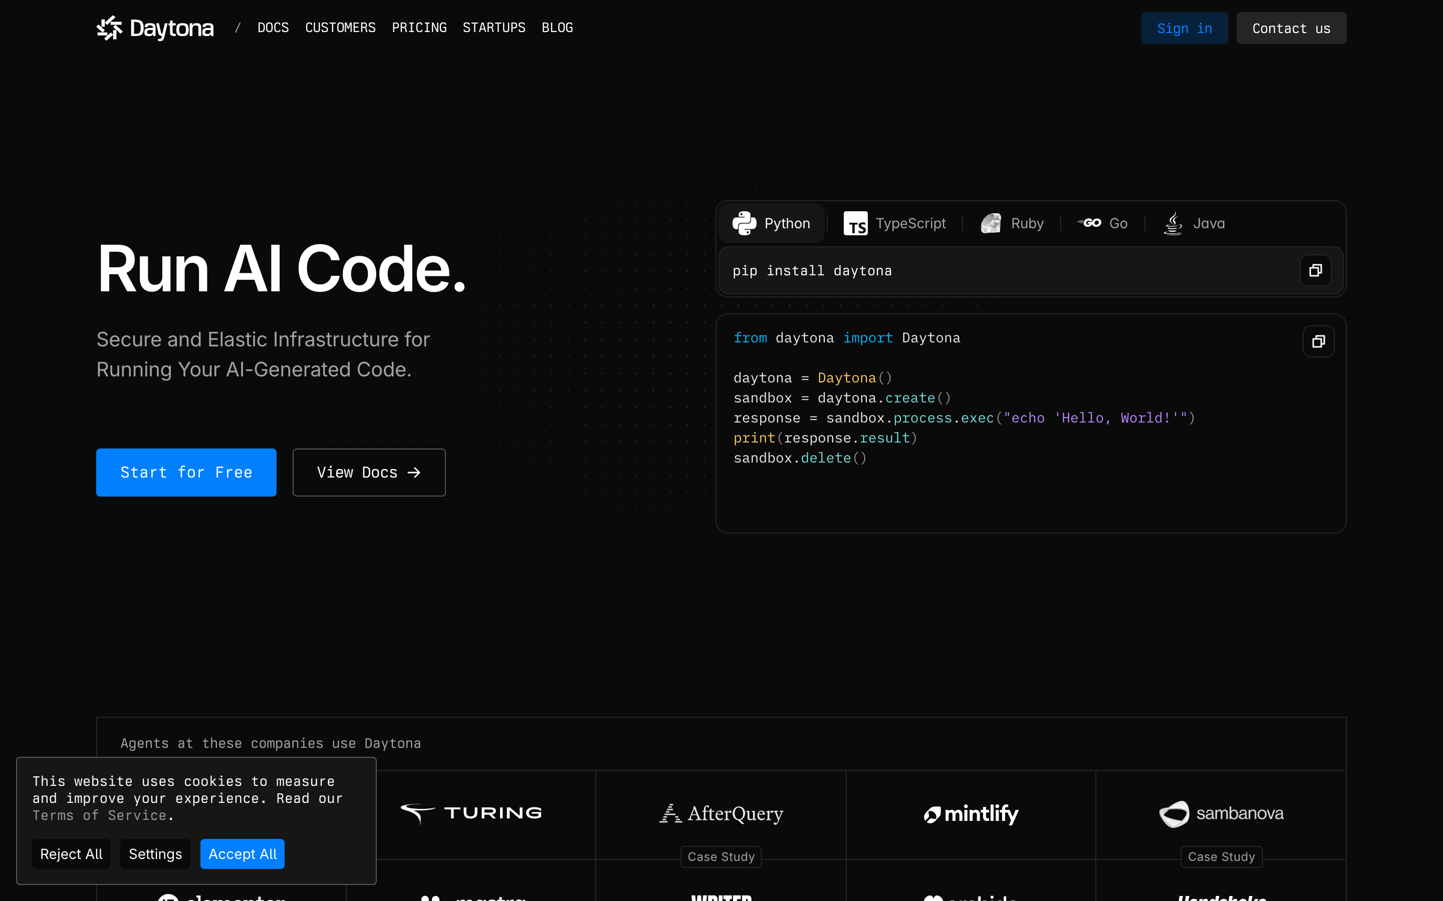Click 'Agents at these companies use Daytona' text
Image resolution: width=1443 pixels, height=901 pixels.
click(271, 743)
